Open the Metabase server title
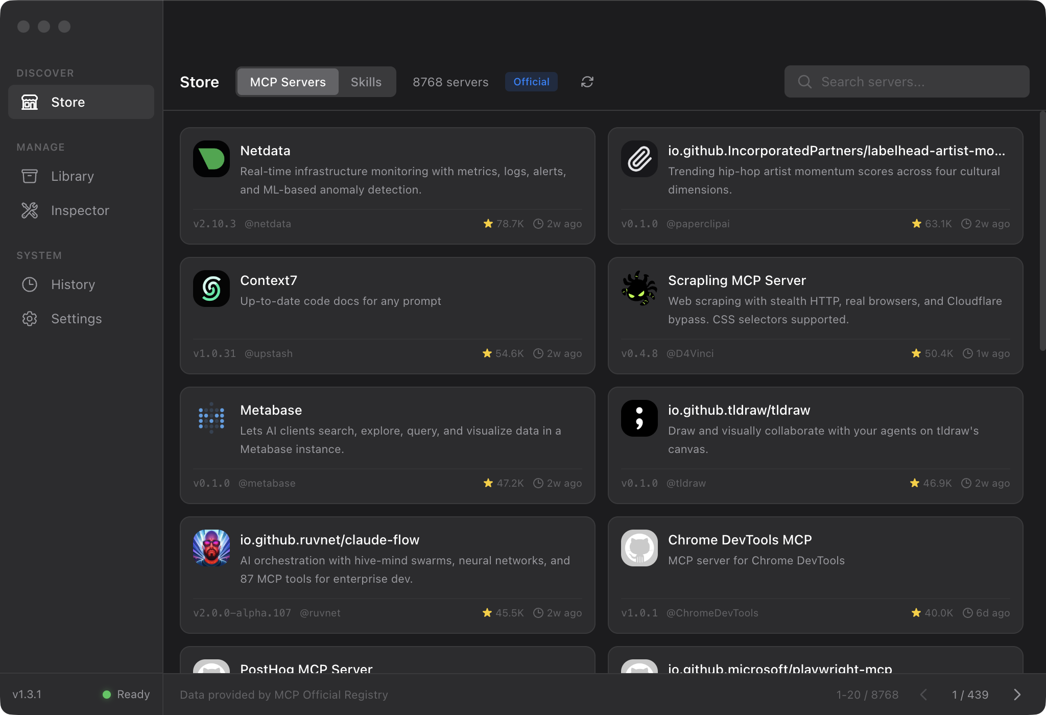 point(271,410)
